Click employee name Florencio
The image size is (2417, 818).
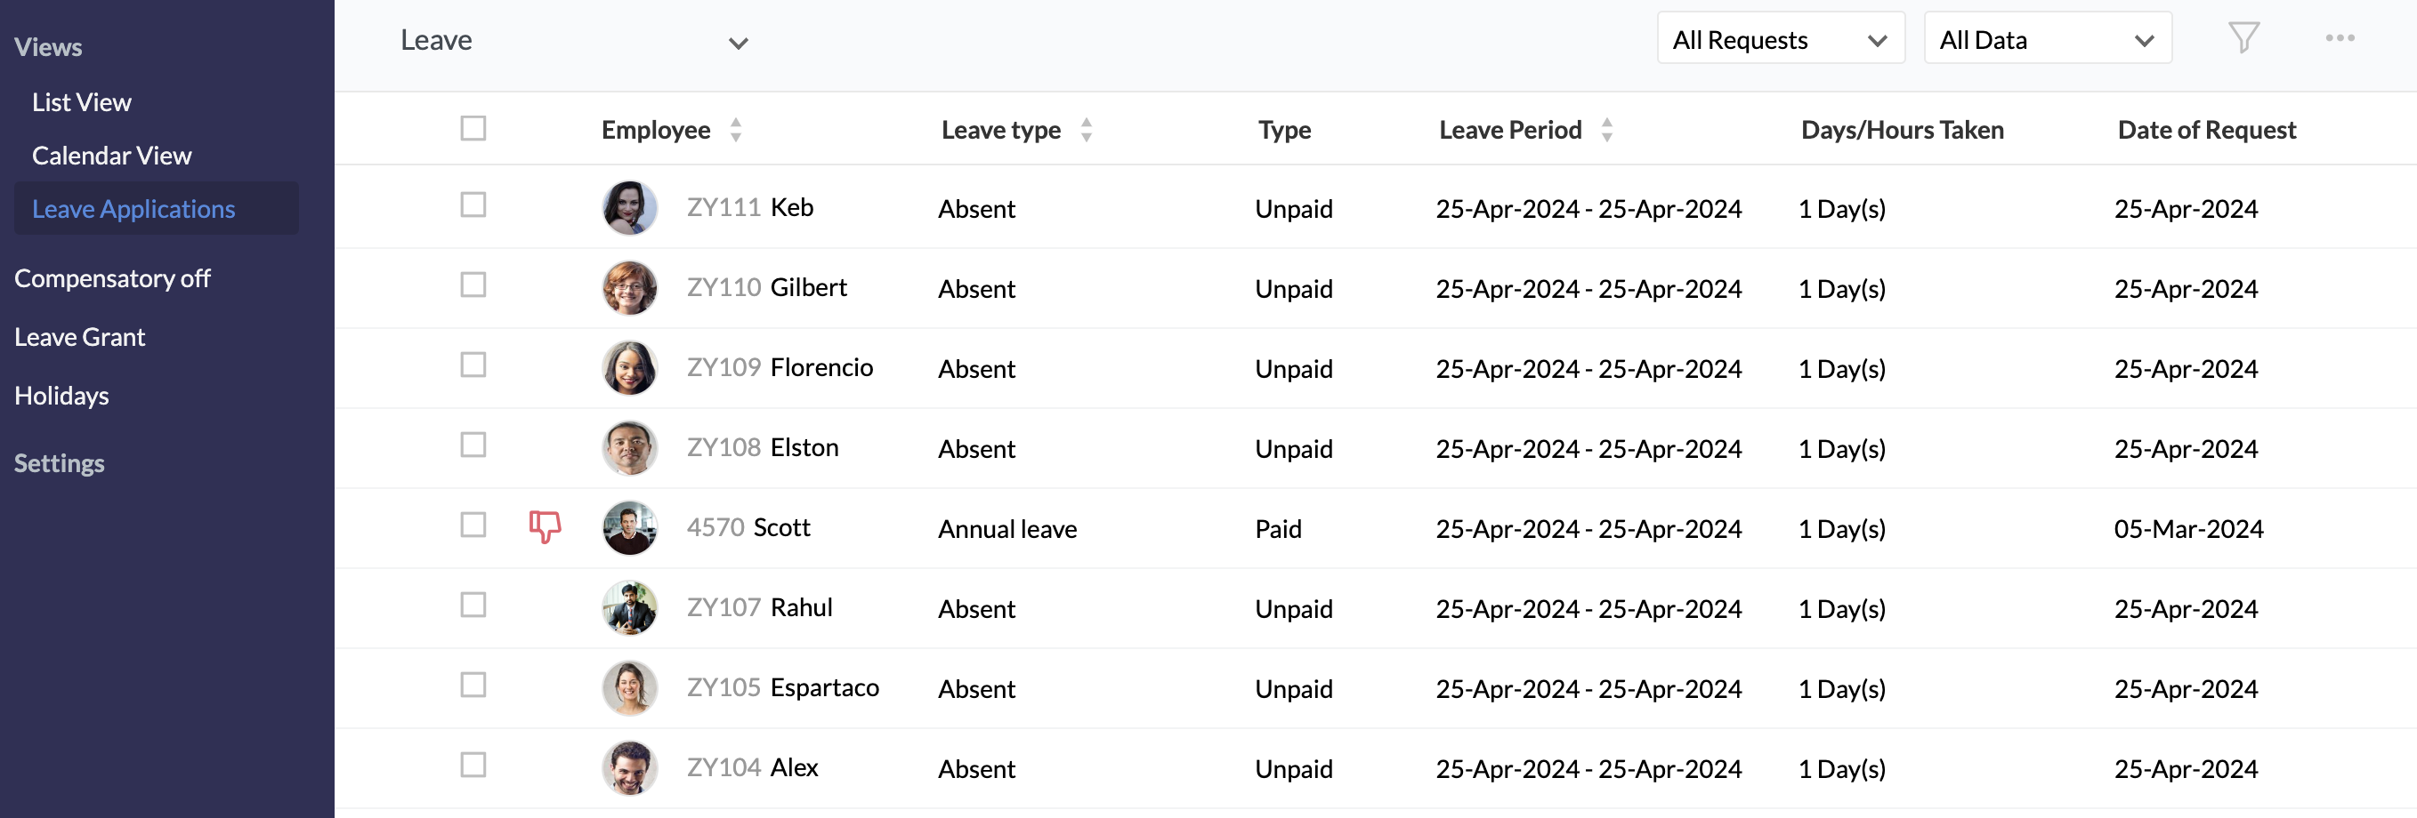click(x=821, y=367)
